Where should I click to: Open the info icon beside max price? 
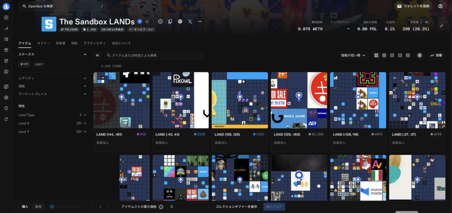(x=161, y=207)
